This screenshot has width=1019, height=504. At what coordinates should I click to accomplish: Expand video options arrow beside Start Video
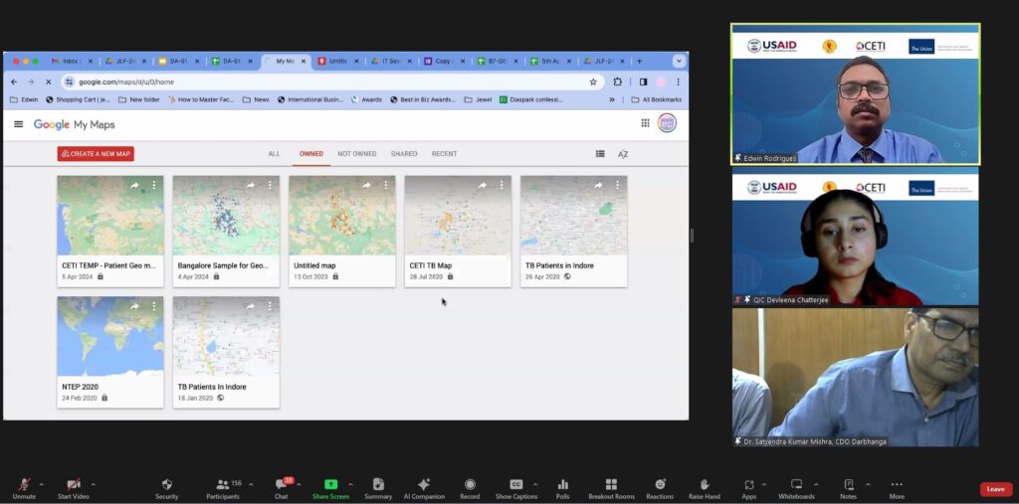[93, 484]
